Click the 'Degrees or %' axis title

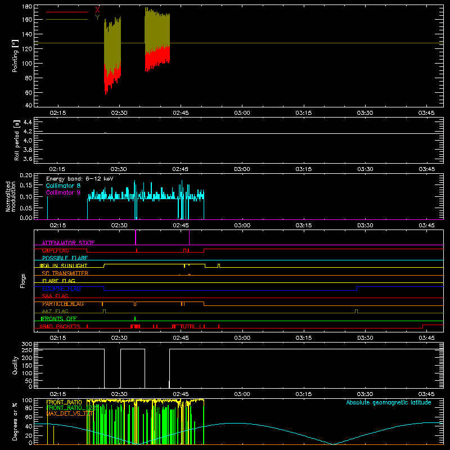pos(15,421)
